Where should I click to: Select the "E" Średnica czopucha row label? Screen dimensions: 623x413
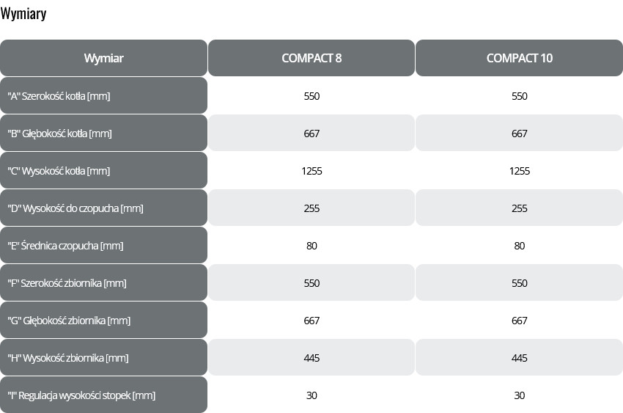(65, 246)
